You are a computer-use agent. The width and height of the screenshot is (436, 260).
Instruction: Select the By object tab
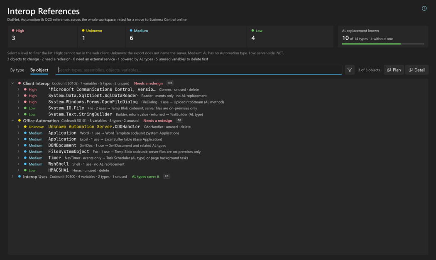[39, 70]
